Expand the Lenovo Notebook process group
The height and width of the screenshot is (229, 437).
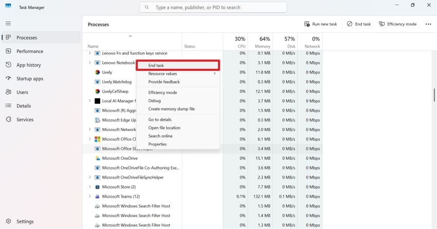pos(89,63)
